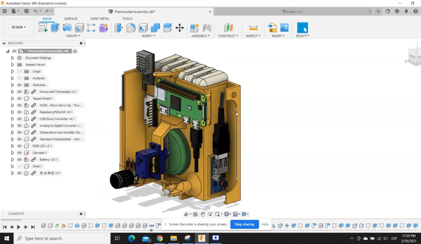
Task: Expand the Honeywell Thermostat v4:1 node
Action: click(x=13, y=92)
